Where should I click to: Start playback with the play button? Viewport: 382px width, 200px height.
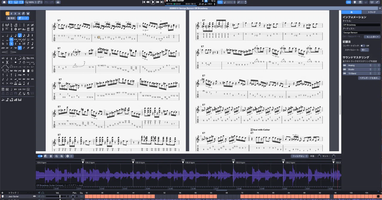pos(153,2)
